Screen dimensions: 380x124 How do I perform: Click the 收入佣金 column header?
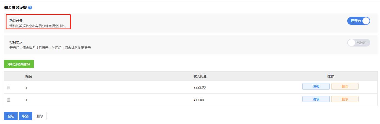point(200,76)
